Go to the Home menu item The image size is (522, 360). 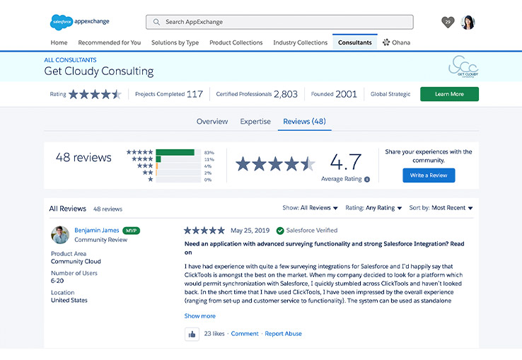coord(59,42)
